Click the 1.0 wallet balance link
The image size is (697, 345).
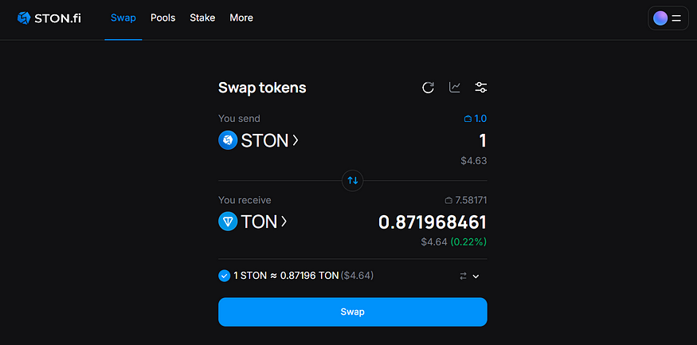click(x=476, y=119)
